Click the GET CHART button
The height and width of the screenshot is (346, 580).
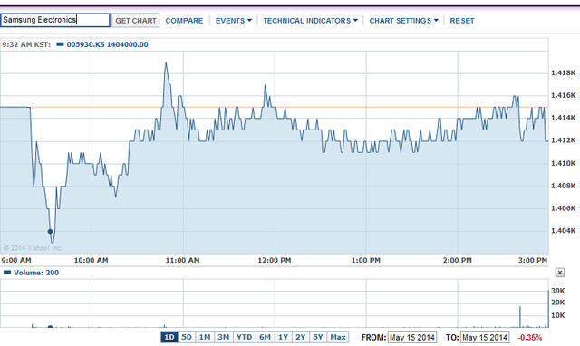tap(136, 21)
